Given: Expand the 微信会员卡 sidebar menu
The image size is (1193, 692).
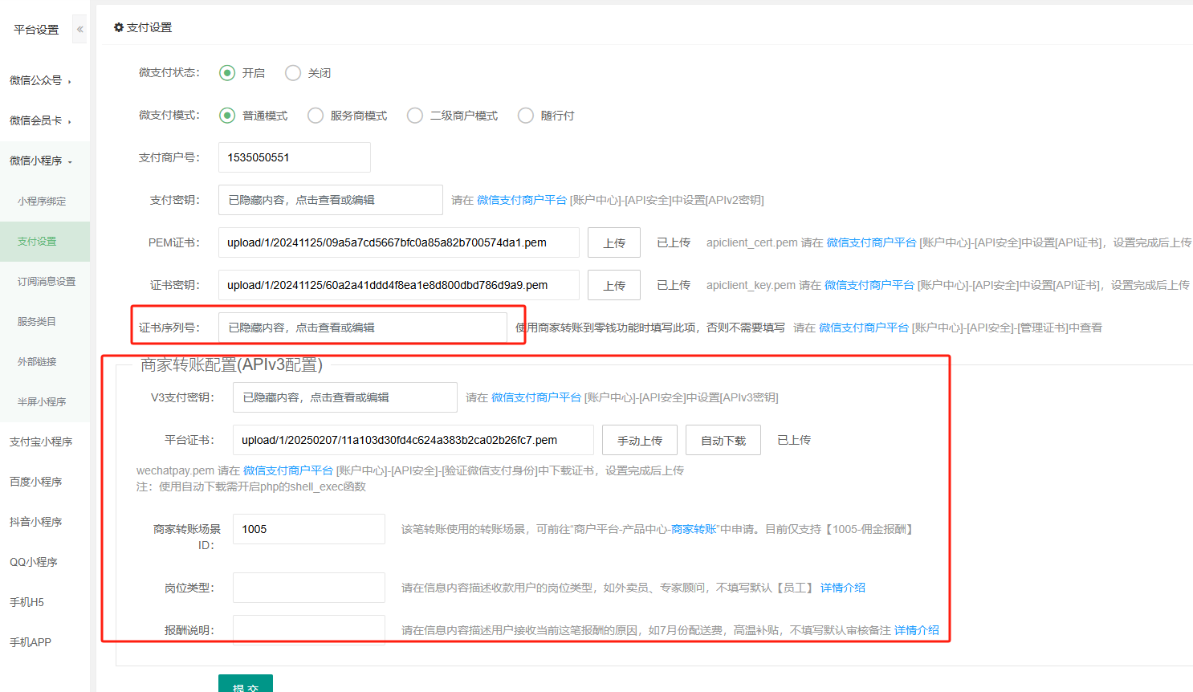Looking at the screenshot, I should 40,120.
